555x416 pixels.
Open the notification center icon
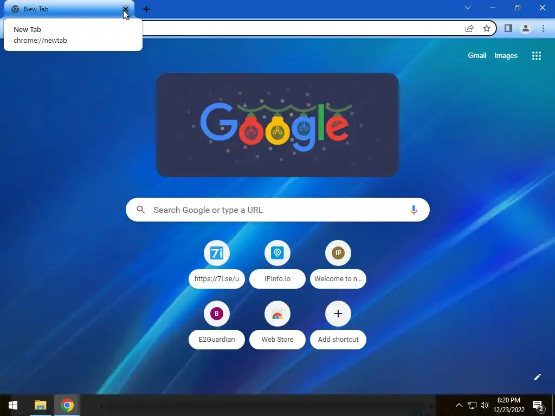pyautogui.click(x=538, y=405)
